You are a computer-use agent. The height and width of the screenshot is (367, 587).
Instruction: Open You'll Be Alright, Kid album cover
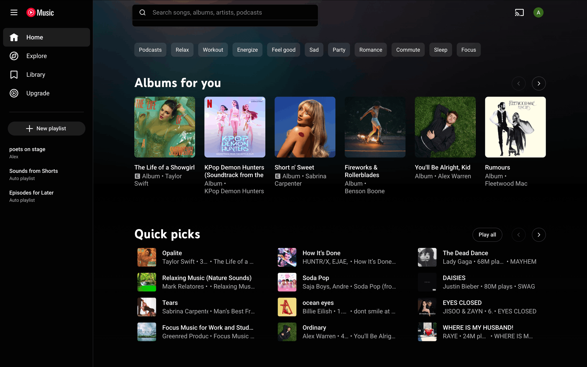click(x=445, y=127)
